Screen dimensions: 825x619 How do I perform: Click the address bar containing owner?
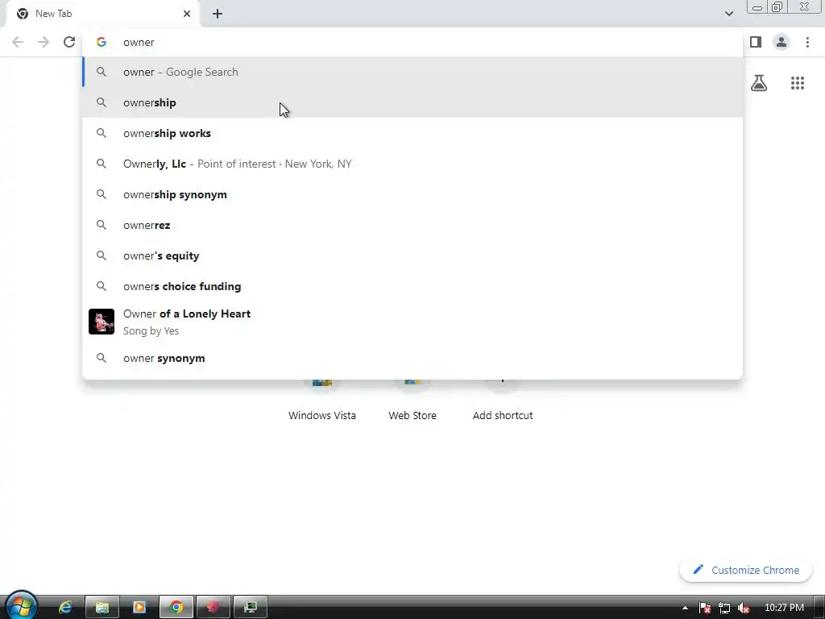coord(412,42)
